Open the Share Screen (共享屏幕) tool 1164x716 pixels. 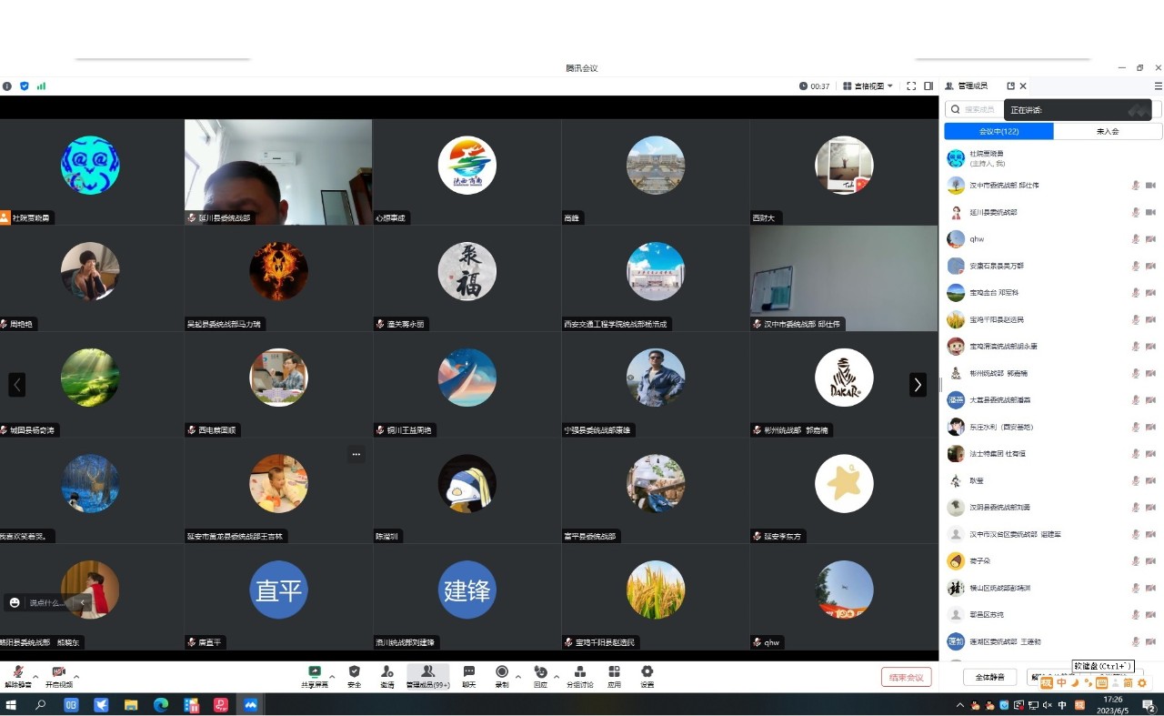click(315, 676)
